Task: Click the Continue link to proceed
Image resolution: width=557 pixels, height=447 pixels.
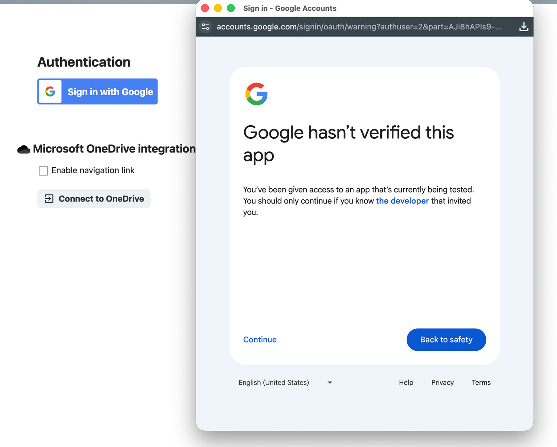Action: point(260,340)
